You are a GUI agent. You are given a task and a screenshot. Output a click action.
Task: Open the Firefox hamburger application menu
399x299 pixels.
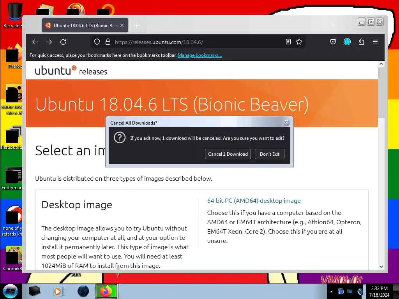pyautogui.click(x=375, y=42)
